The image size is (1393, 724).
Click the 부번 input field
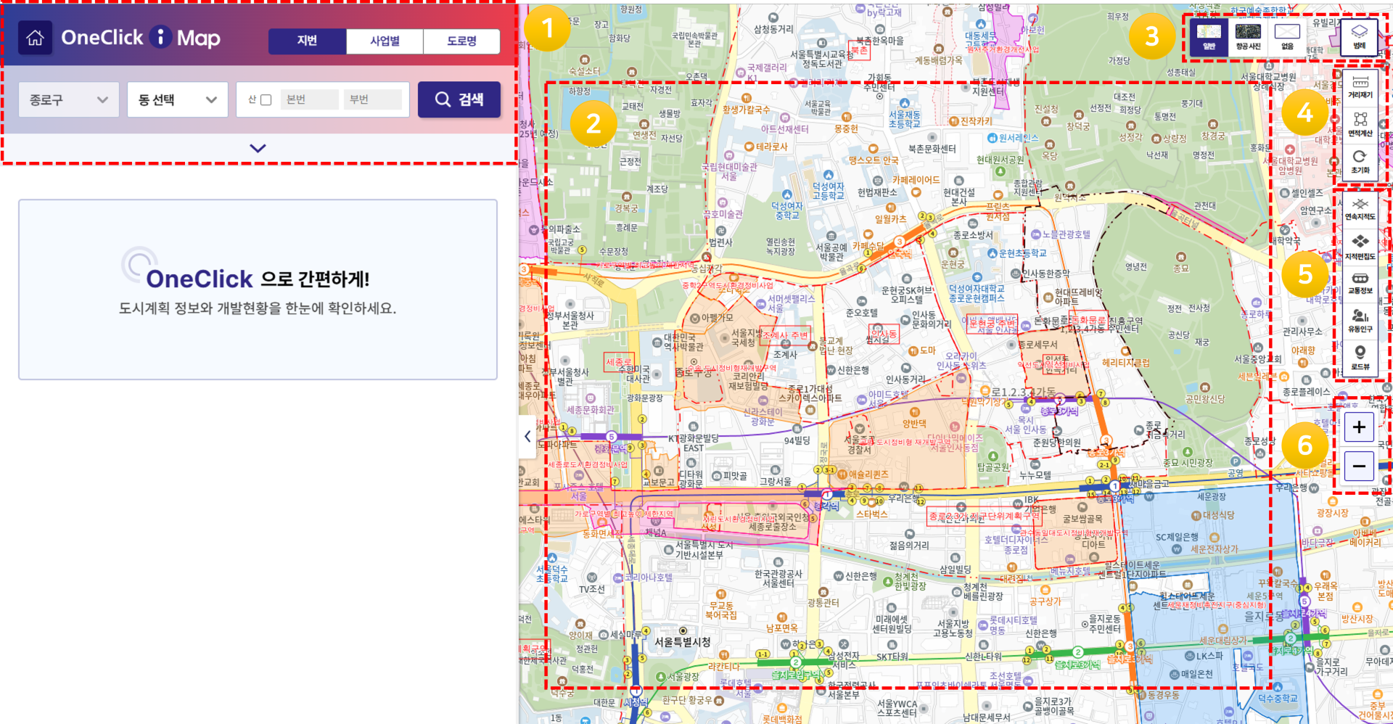click(x=373, y=99)
